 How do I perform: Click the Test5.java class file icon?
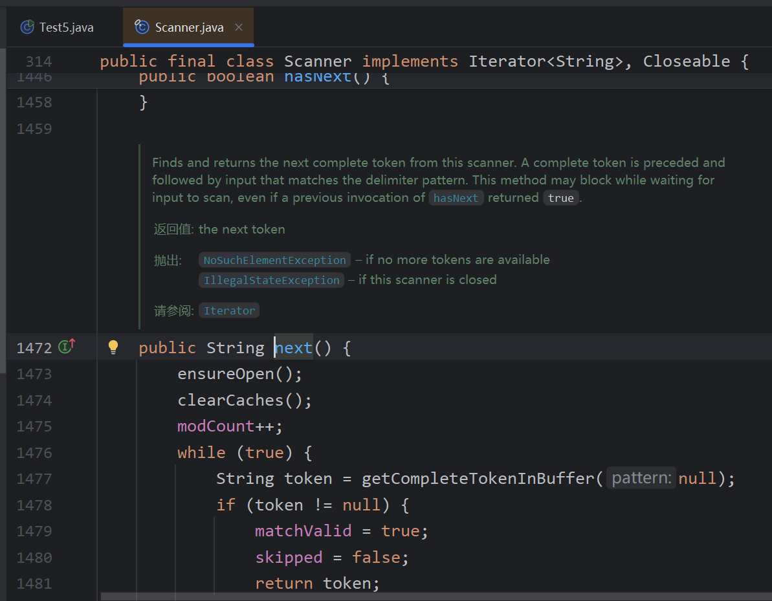27,27
